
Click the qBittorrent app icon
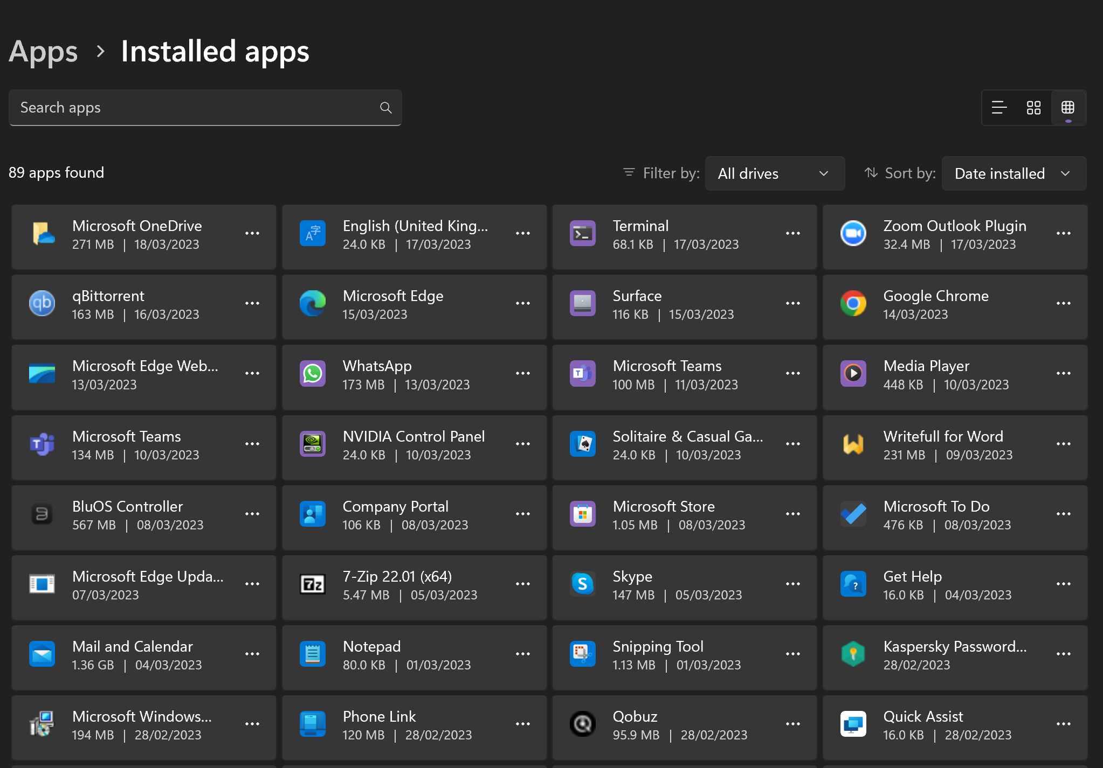pos(43,304)
